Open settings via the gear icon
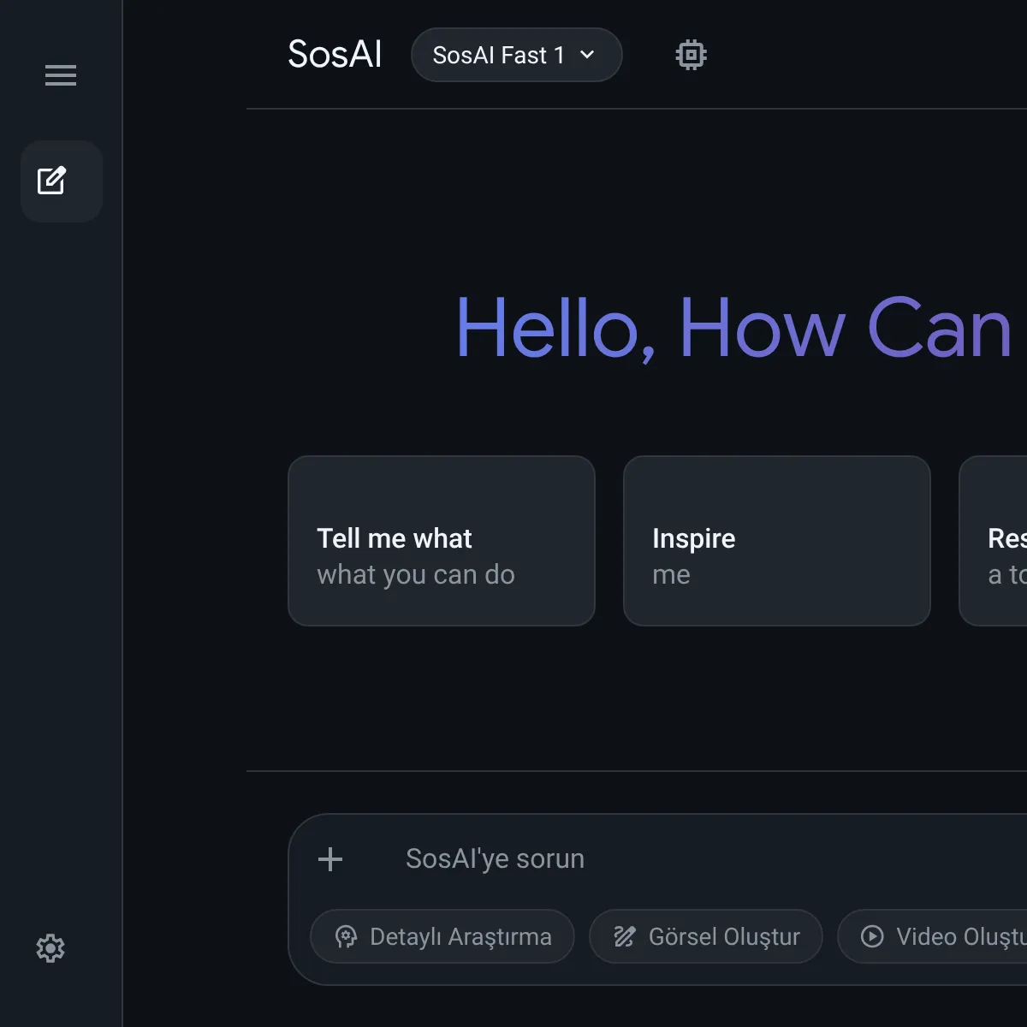This screenshot has height=1027, width=1027. (x=50, y=948)
